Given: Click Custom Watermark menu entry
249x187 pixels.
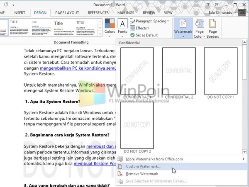Looking at the screenshot, I should (x=181, y=166).
